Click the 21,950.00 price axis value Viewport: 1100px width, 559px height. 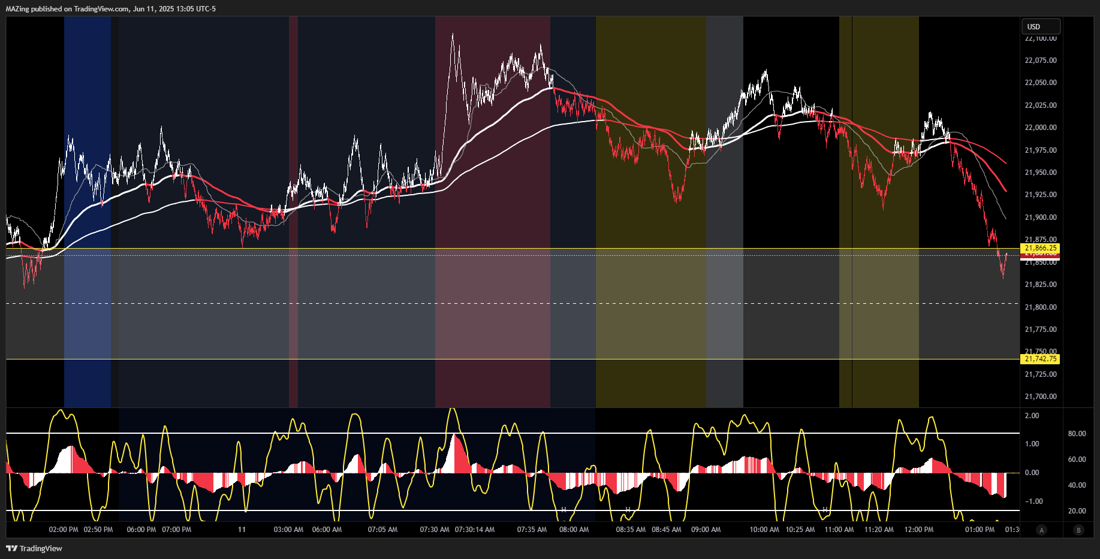1041,173
